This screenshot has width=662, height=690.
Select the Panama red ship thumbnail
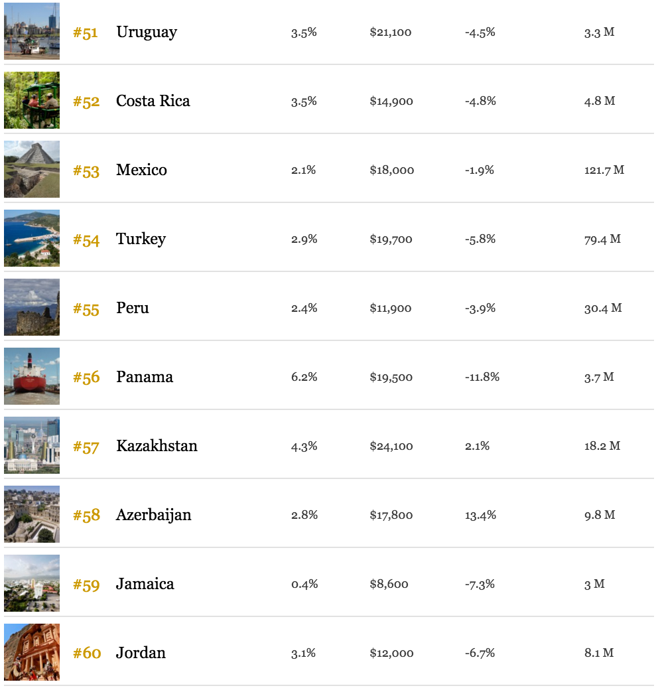coord(32,376)
